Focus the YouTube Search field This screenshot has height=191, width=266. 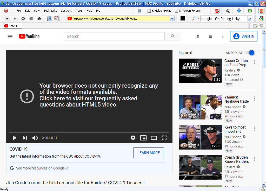tap(114, 36)
